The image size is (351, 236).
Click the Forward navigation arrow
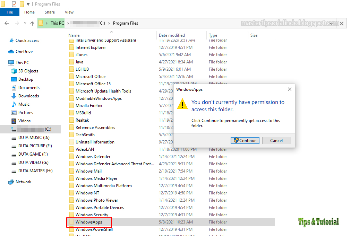[x=17, y=23]
